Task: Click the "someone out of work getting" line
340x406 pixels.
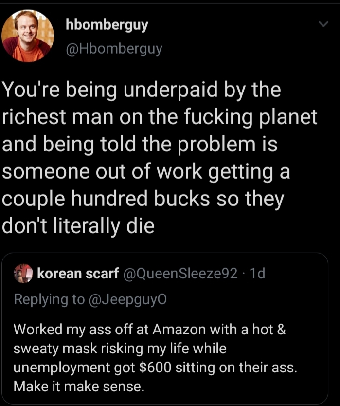Action: click(x=146, y=172)
